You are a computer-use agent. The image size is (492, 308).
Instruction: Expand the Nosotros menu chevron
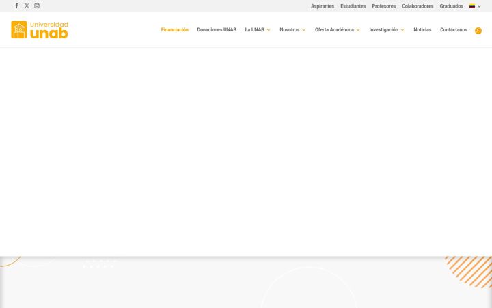(x=303, y=30)
